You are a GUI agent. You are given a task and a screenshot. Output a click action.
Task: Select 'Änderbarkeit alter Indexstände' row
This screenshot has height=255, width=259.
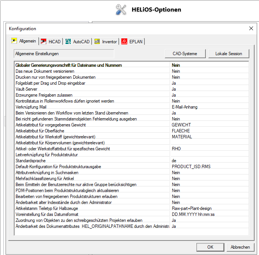coord(132,202)
